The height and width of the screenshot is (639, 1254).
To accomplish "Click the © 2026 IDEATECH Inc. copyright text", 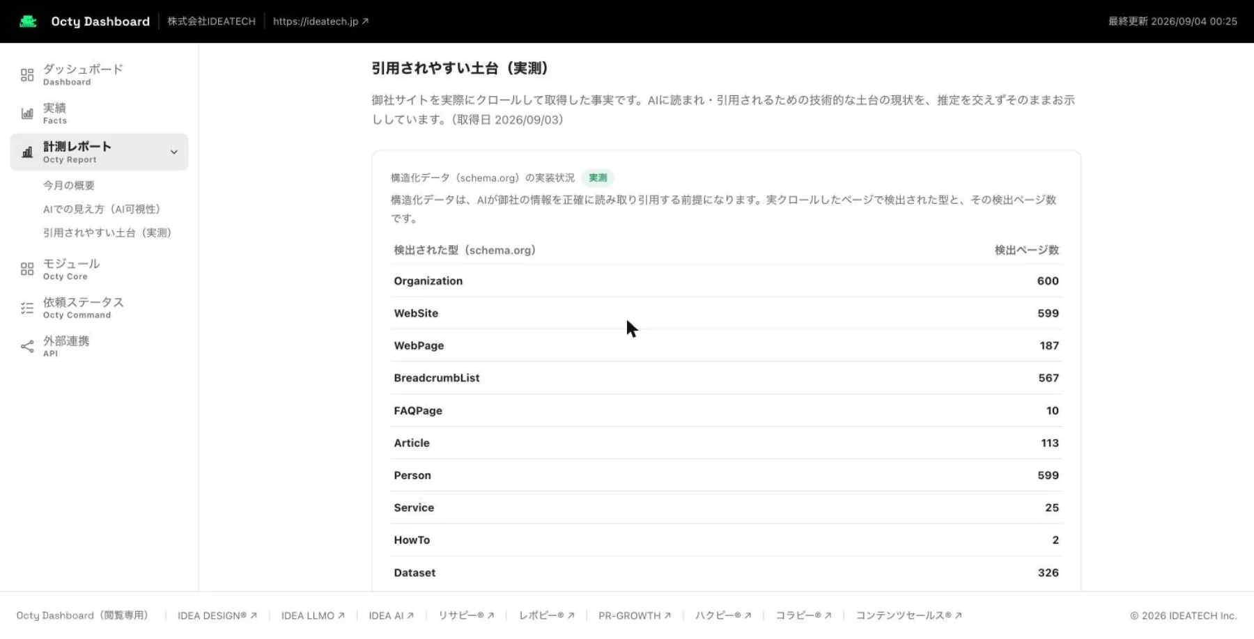I will pos(1184,615).
